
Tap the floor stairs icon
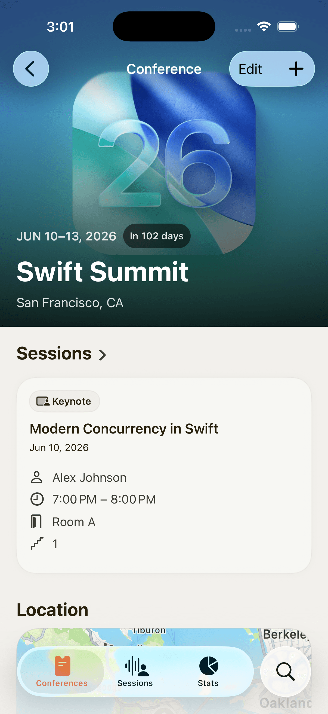[x=36, y=543]
